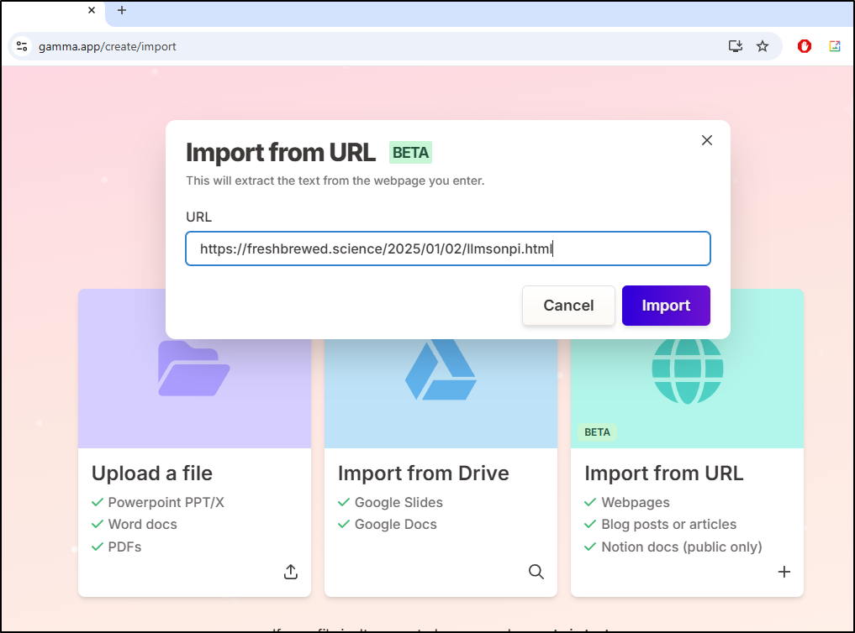
Task: Click the upload arrow icon on Upload a file card
Action: (x=291, y=572)
